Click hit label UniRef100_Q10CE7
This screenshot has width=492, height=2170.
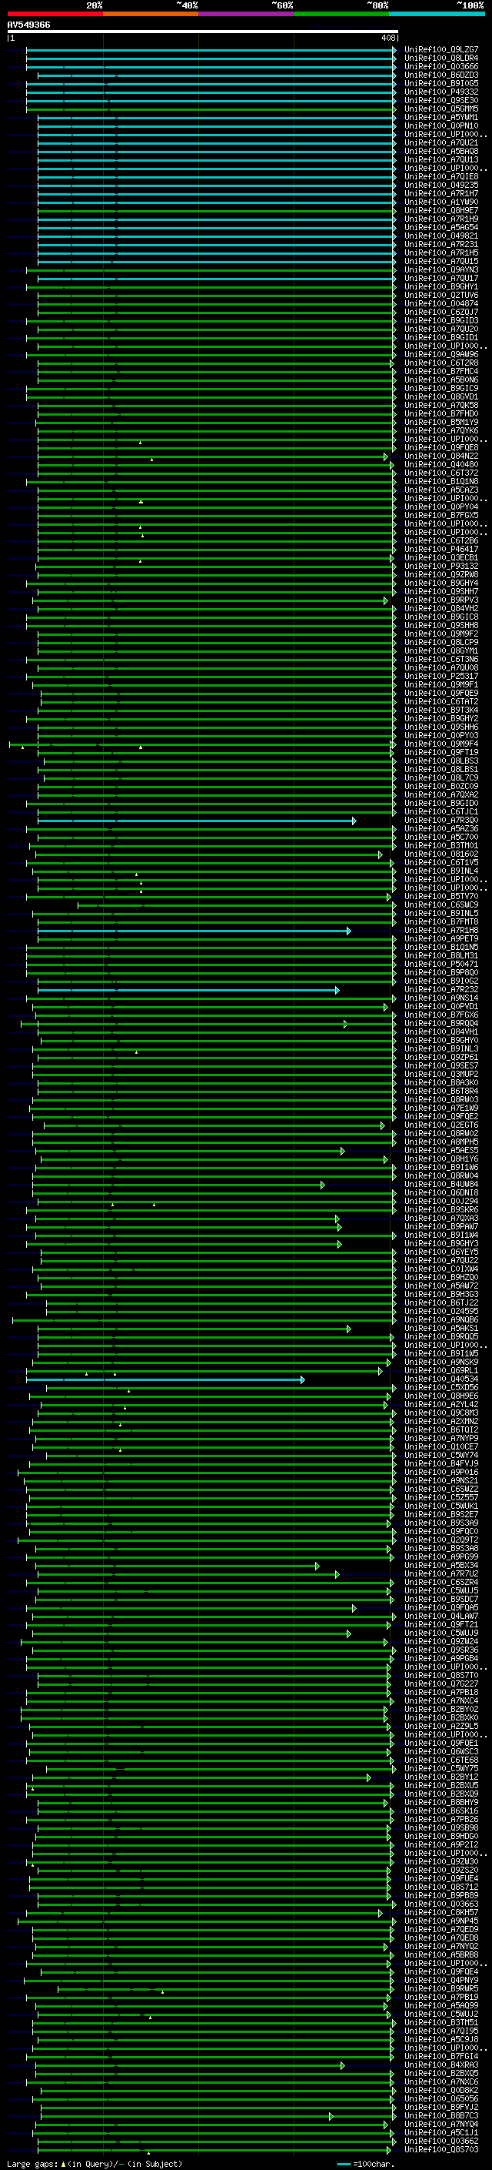pyautogui.click(x=441, y=1447)
